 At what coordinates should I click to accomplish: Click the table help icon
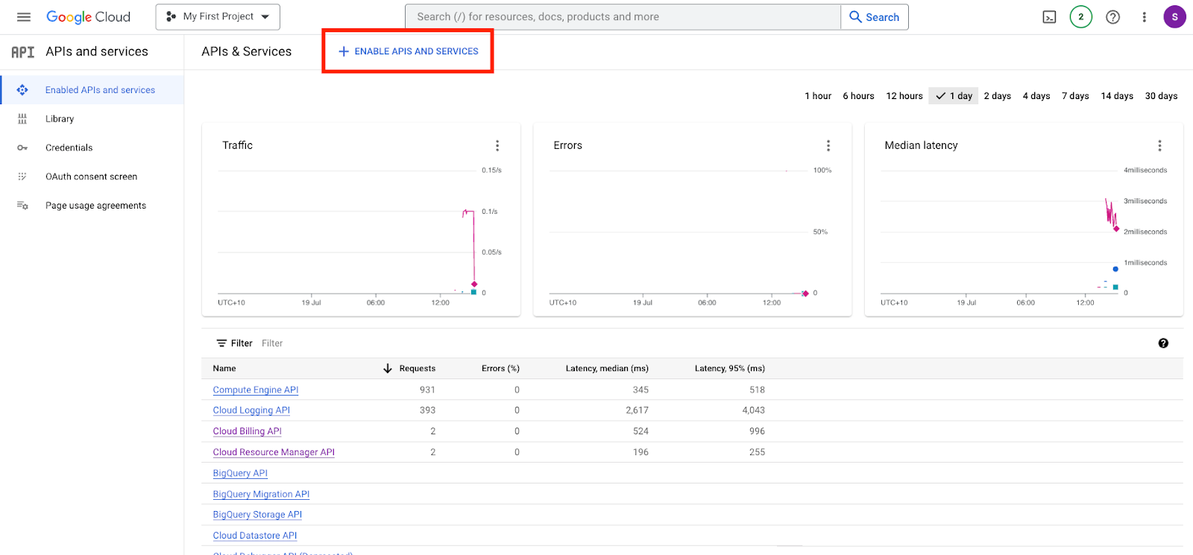[1163, 343]
